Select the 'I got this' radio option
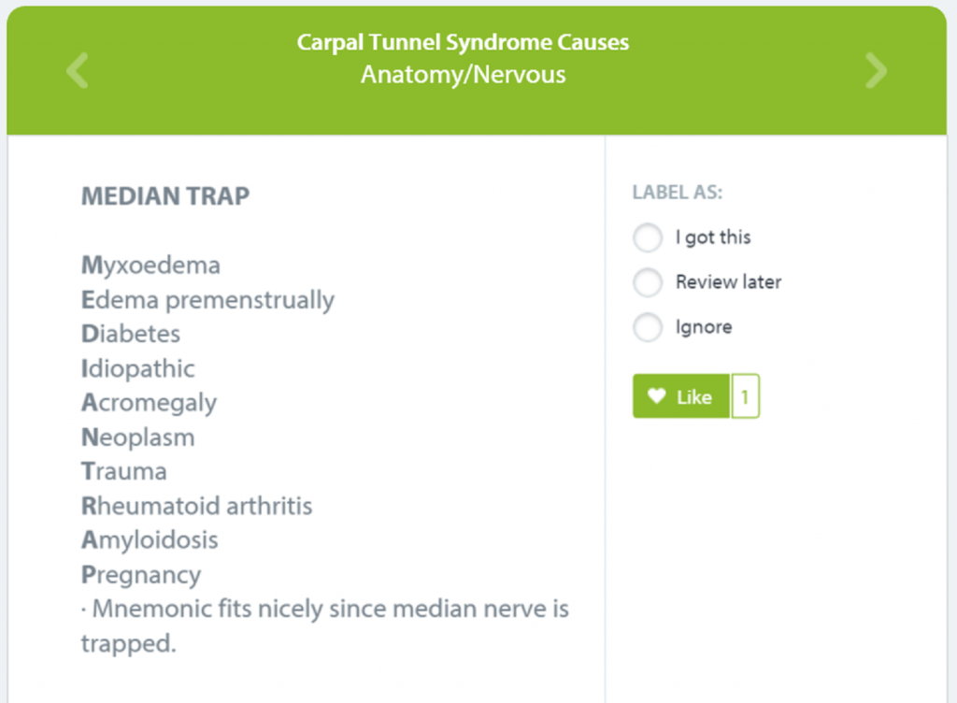957x703 pixels. (648, 237)
